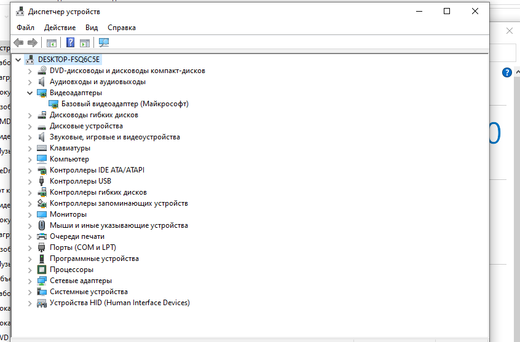The height and width of the screenshot is (342, 520).
Task: Close the background window with gray X
Action: 510,31
